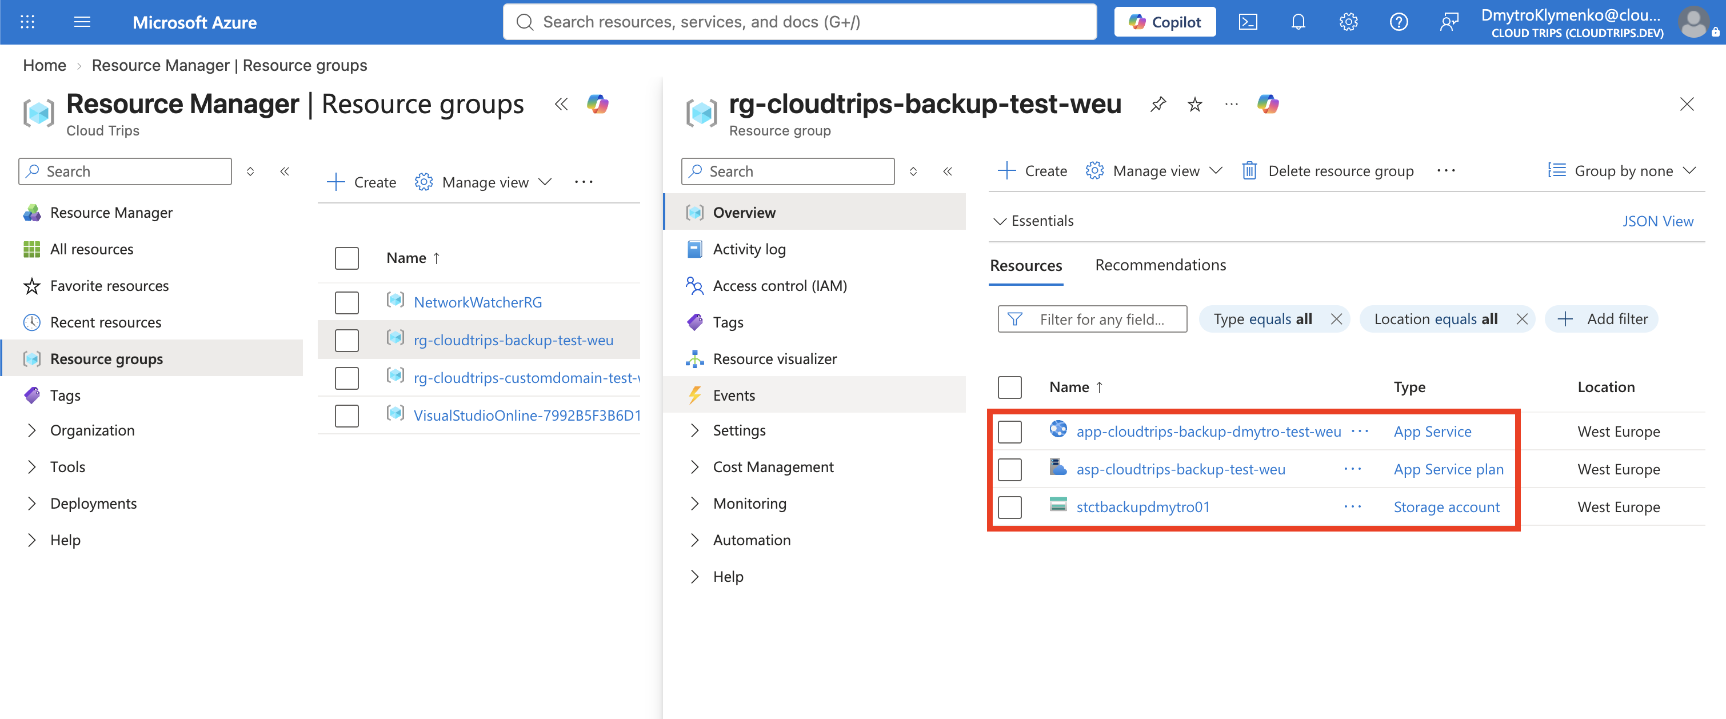Open the hamburger portal menu

[x=82, y=22]
